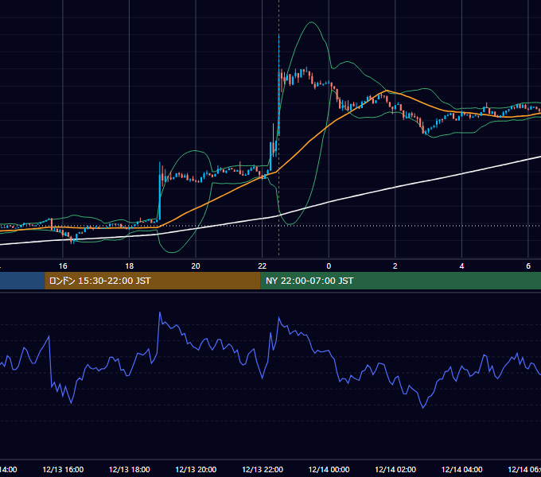Click the 12/13 18:00 date label
Screen dimensions: 541x477
coord(130,469)
